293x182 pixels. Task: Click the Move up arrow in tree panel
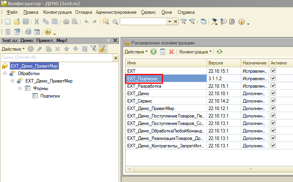point(66,49)
